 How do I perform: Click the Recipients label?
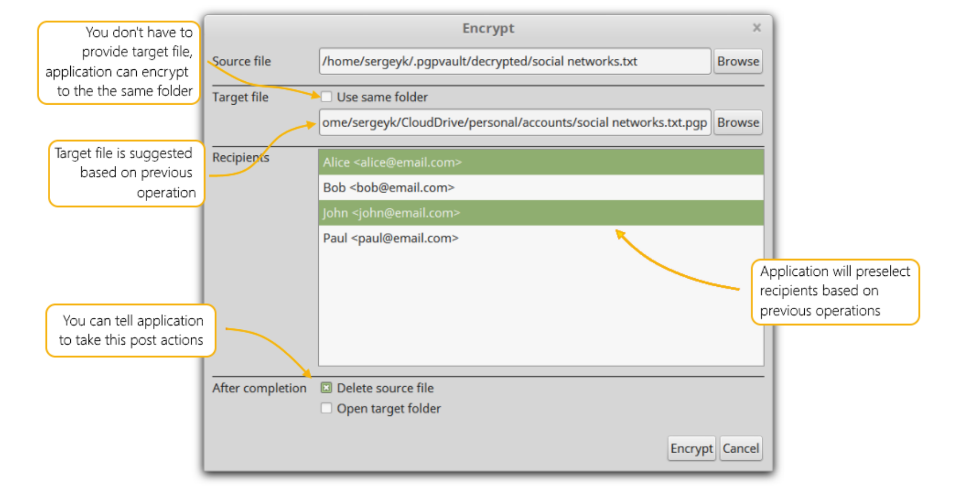[241, 158]
